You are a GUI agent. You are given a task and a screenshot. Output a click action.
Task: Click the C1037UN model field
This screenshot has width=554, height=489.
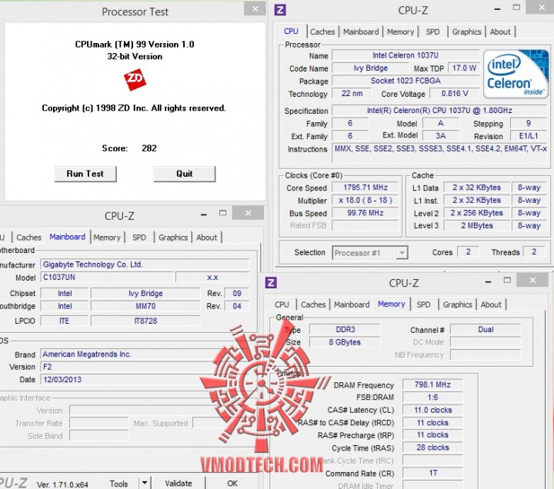(108, 277)
